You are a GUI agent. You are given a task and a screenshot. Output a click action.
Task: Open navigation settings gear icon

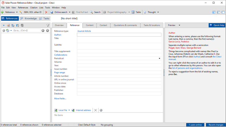pos(4,30)
